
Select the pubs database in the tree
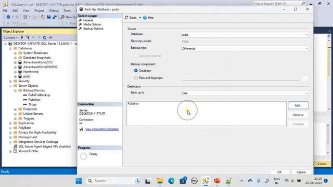27,76
